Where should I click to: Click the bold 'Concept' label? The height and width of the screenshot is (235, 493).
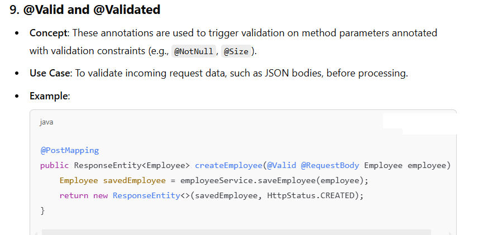(x=49, y=33)
